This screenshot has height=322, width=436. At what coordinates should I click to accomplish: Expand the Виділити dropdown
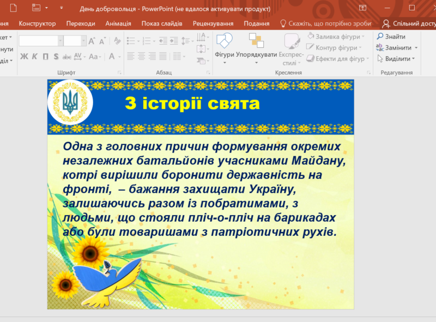point(413,59)
